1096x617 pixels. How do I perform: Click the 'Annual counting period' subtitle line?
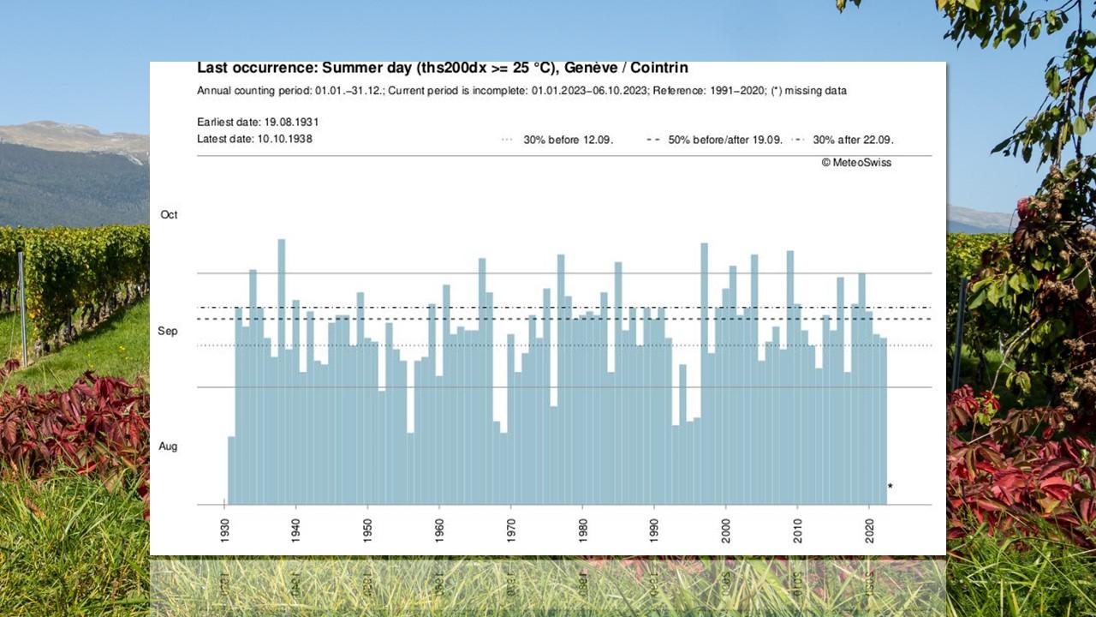(521, 91)
